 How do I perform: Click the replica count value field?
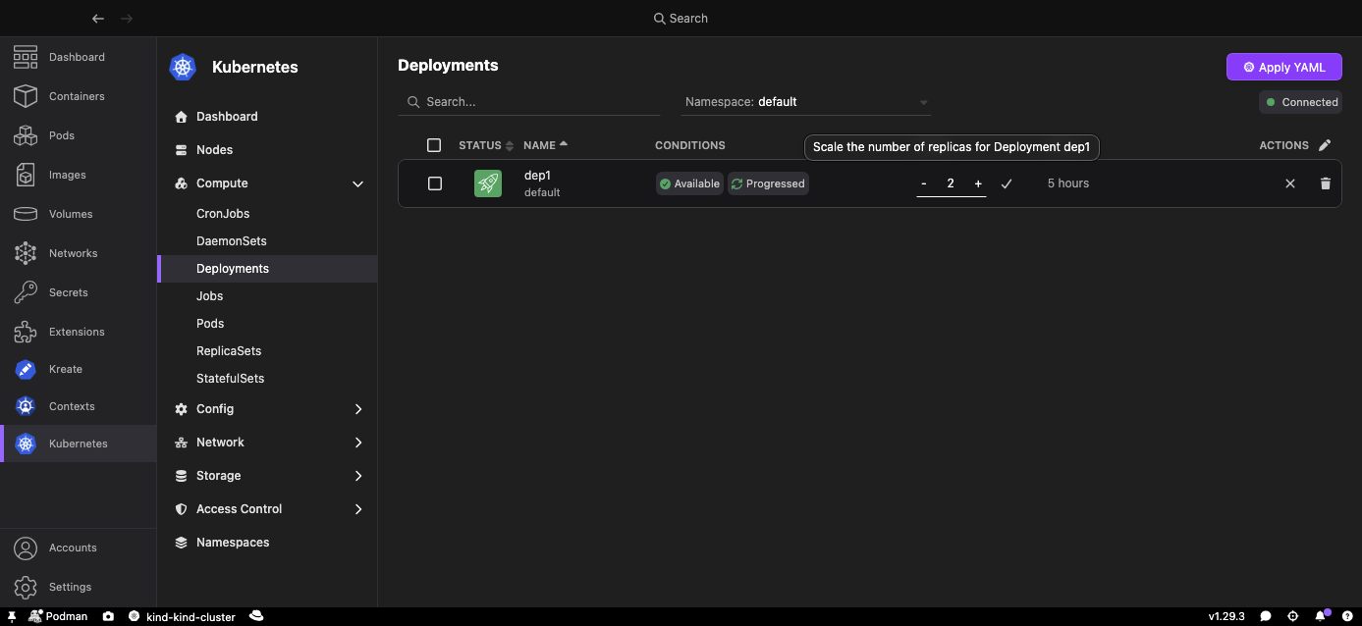951,183
